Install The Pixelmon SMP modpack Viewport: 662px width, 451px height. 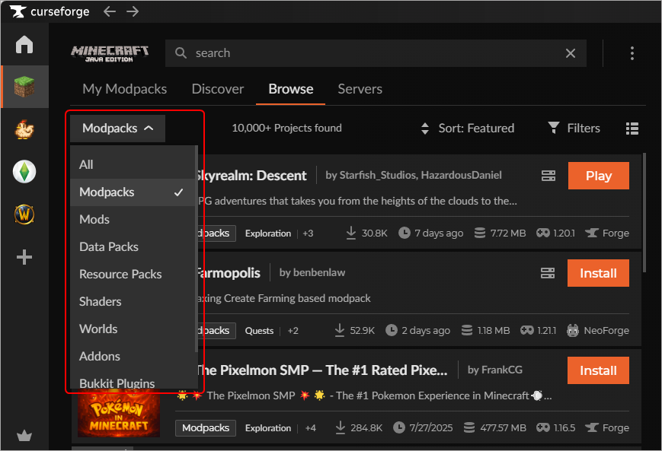click(598, 370)
